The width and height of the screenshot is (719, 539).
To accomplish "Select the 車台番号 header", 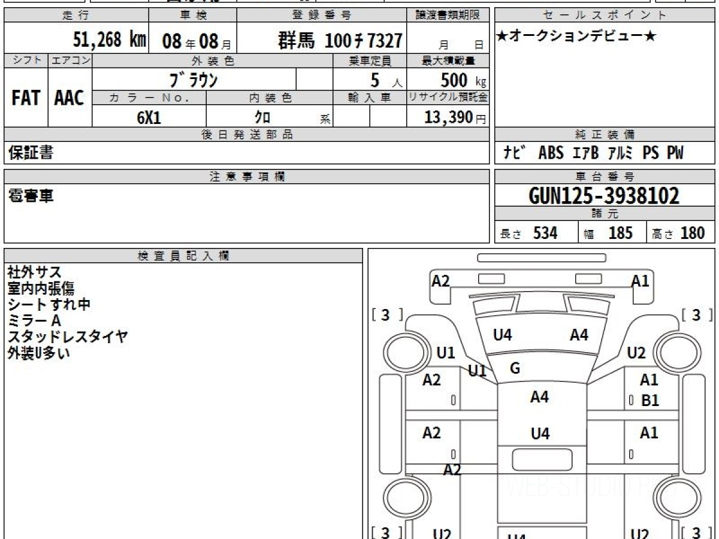I will pos(605,177).
